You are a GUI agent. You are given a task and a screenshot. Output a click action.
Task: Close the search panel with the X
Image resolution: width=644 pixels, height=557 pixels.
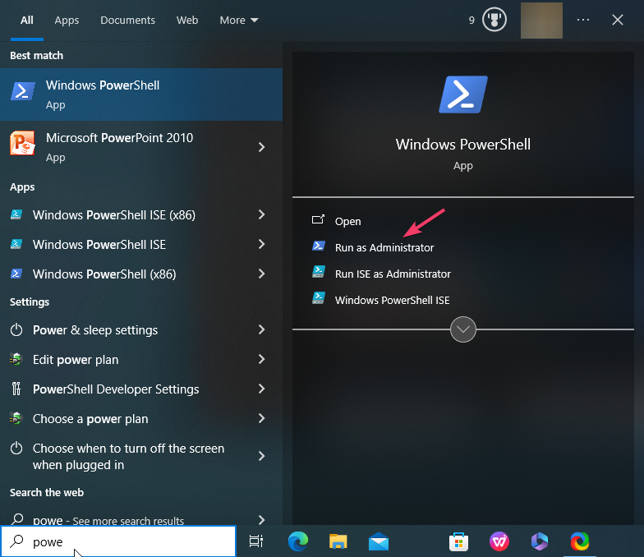click(x=618, y=20)
